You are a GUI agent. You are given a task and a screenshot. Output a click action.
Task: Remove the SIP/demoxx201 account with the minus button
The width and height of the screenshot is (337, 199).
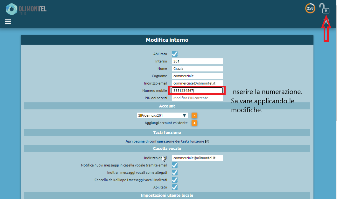[194, 115]
